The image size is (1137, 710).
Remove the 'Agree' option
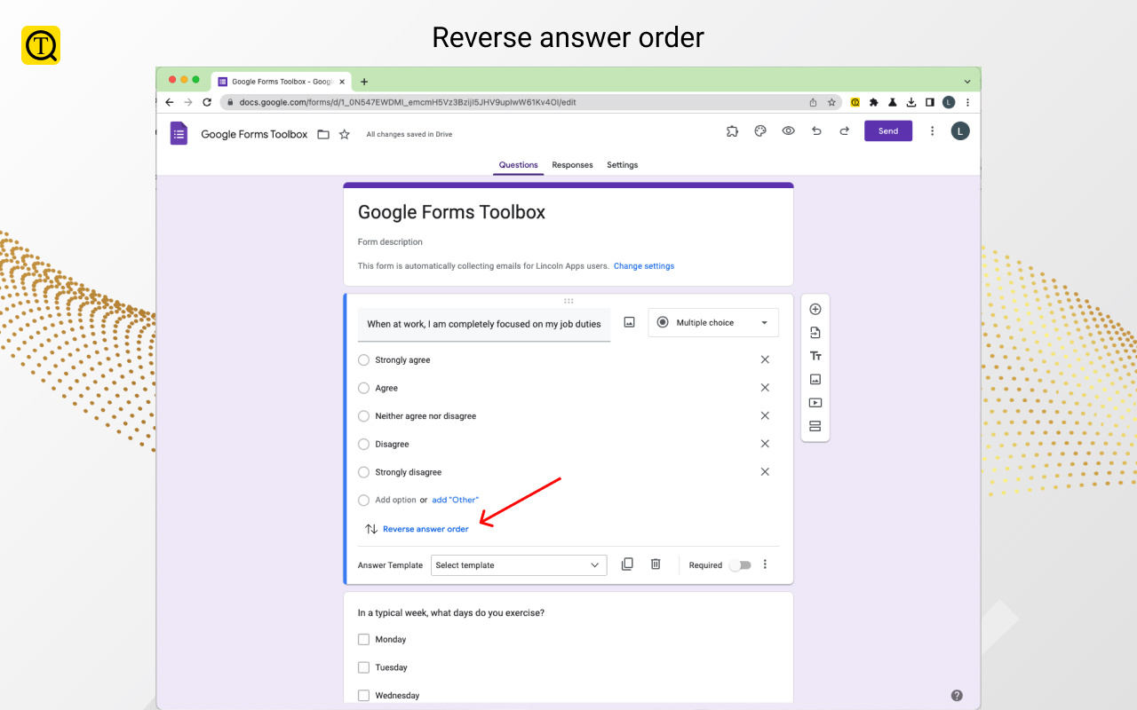[x=765, y=388]
